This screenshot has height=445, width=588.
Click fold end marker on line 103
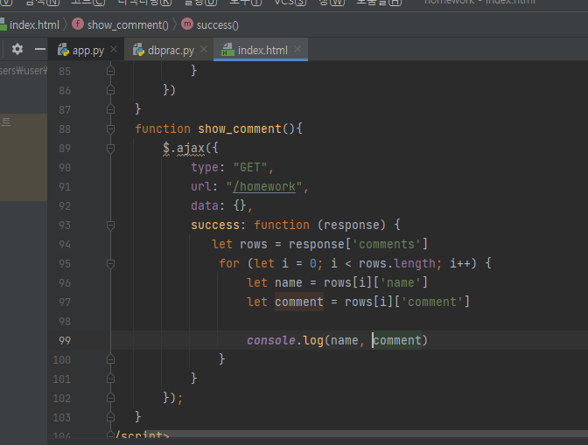point(110,417)
